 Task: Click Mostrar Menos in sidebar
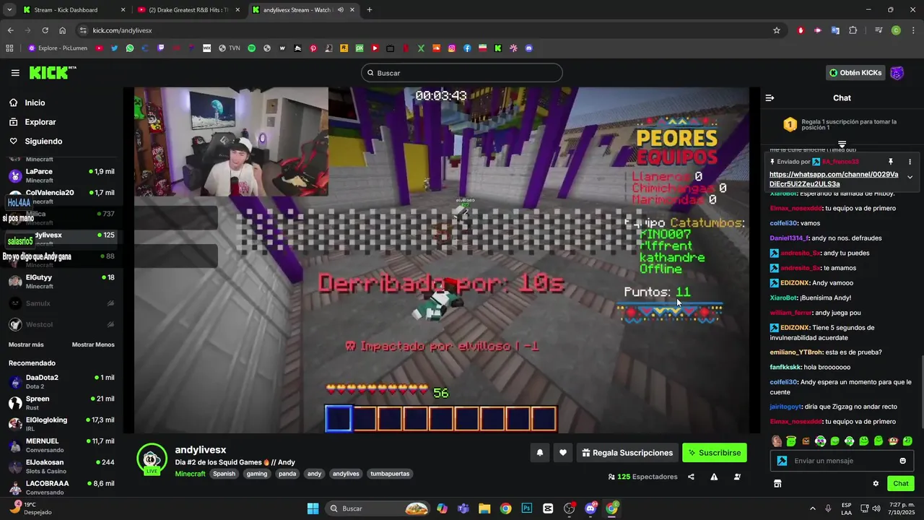pos(93,344)
